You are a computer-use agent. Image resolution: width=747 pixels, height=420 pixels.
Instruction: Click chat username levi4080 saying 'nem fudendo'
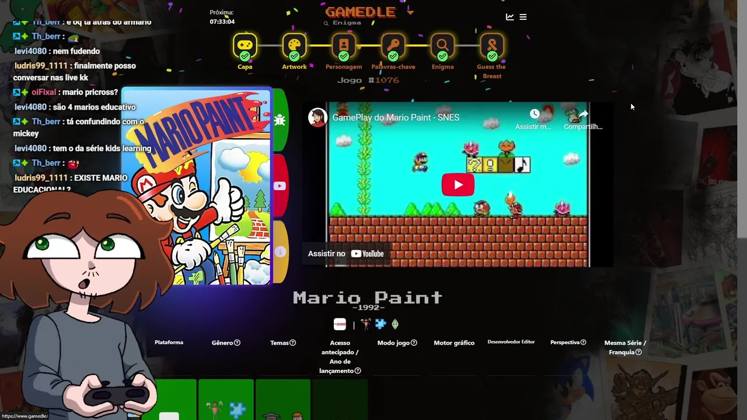click(x=30, y=51)
